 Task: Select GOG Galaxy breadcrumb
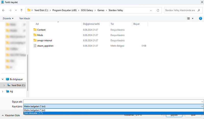pyautogui.click(x=87, y=10)
